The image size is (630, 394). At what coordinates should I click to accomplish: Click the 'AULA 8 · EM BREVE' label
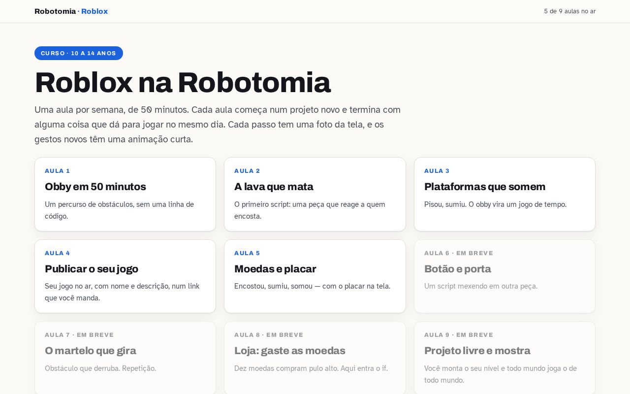pos(269,335)
